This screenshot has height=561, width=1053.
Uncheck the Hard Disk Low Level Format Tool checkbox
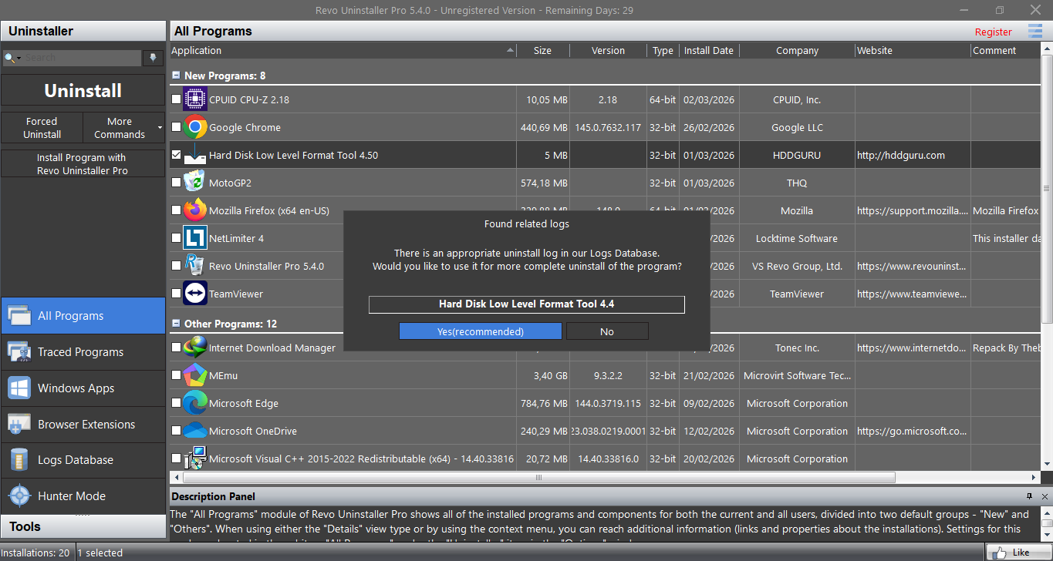coord(177,155)
